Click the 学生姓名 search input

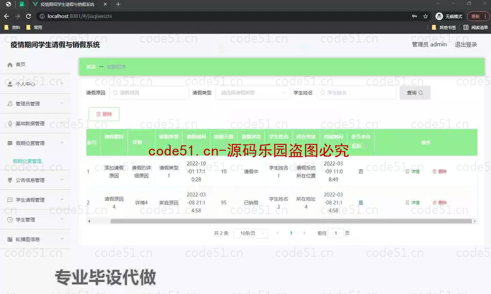[356, 93]
